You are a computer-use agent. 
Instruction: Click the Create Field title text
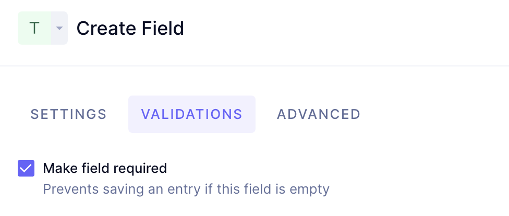click(130, 28)
